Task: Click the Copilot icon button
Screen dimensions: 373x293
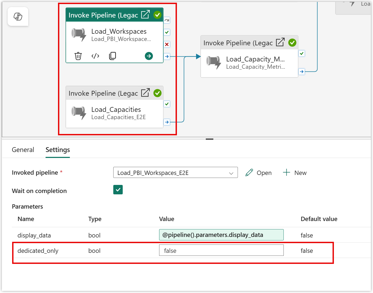Action: click(x=18, y=16)
